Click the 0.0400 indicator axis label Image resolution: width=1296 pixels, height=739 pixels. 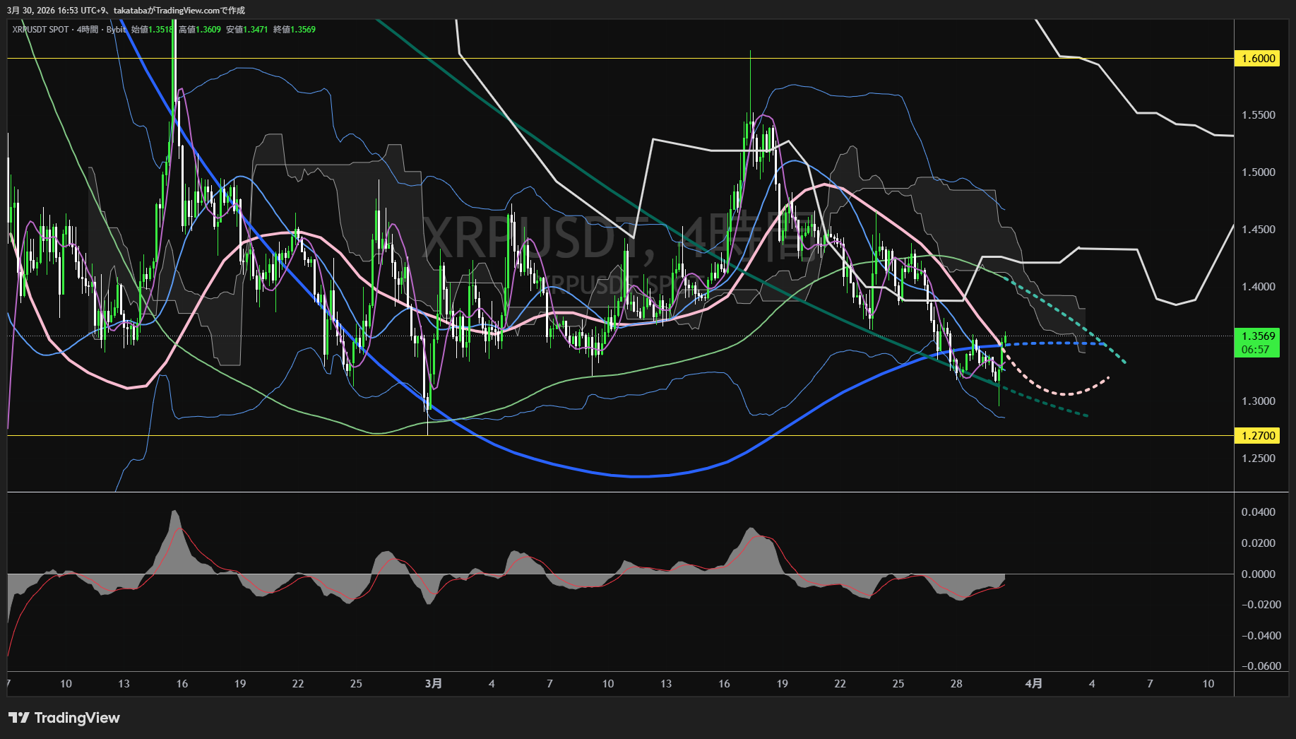point(1259,512)
